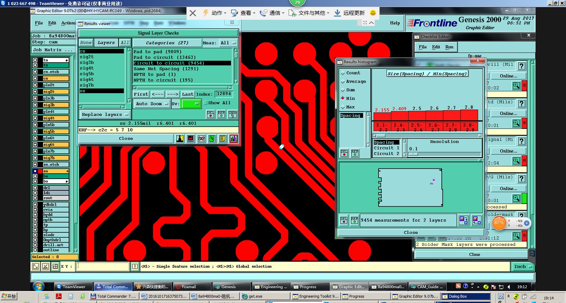Open Edit menu in Graphic Editor
This screenshot has height=303, width=566.
52,23
